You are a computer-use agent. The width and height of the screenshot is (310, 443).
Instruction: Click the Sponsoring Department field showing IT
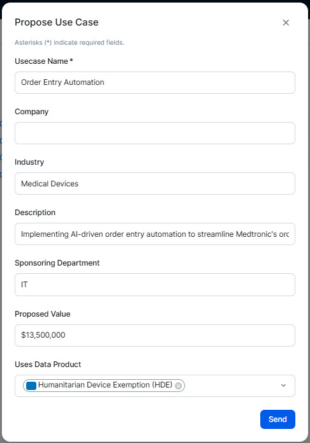(x=155, y=285)
